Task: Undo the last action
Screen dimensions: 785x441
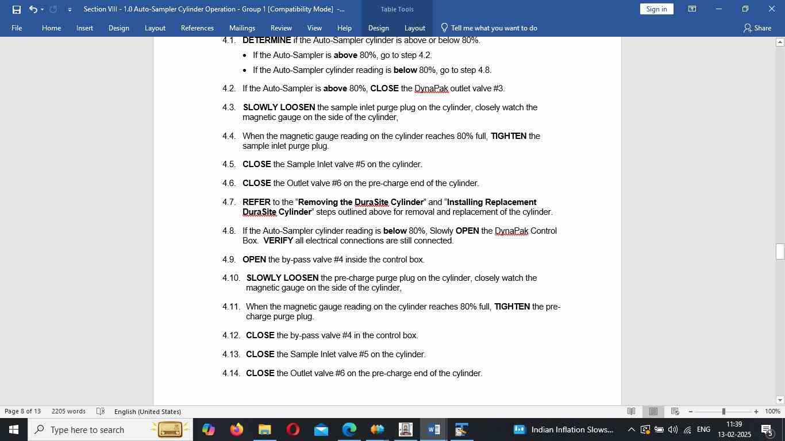Action: tap(33, 9)
